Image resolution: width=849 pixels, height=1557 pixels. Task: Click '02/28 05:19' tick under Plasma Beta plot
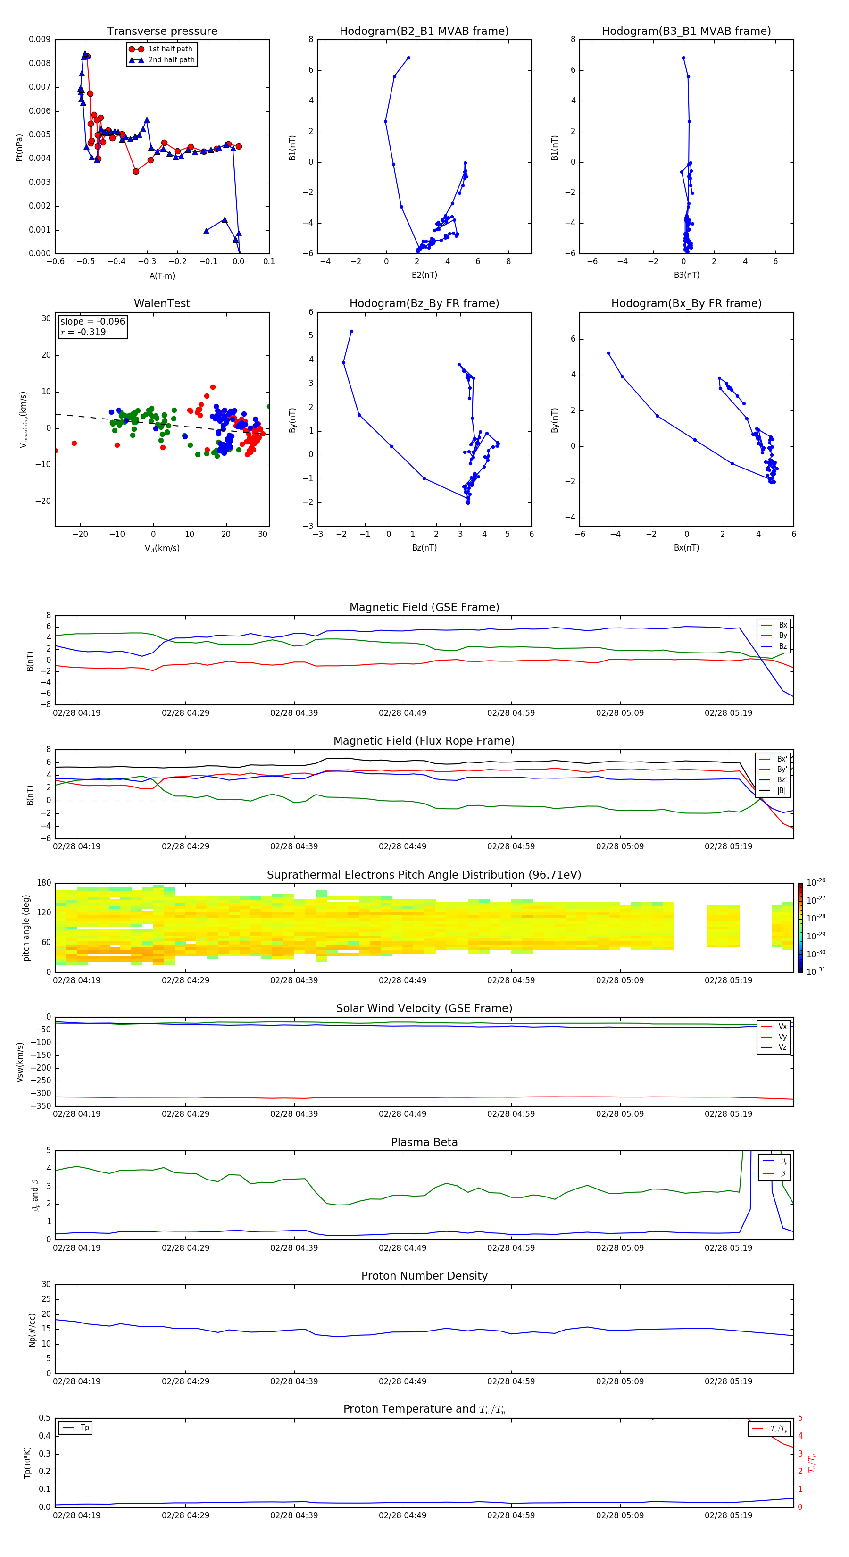[728, 1248]
